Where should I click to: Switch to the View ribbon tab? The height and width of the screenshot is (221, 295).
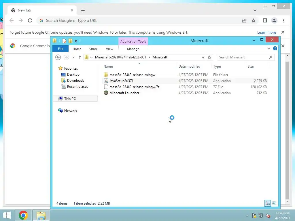coord(109,49)
